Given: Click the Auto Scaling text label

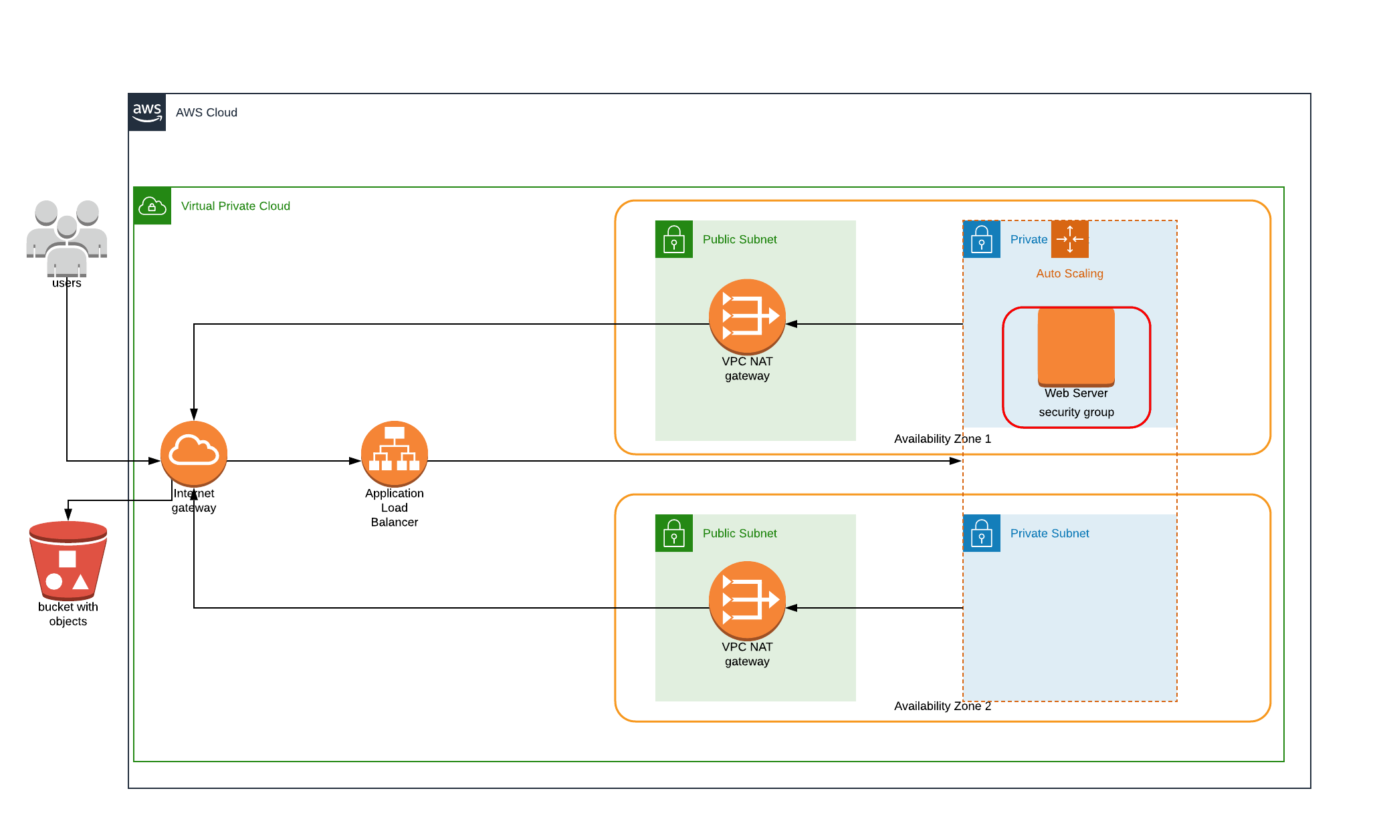Looking at the screenshot, I should click(1069, 273).
